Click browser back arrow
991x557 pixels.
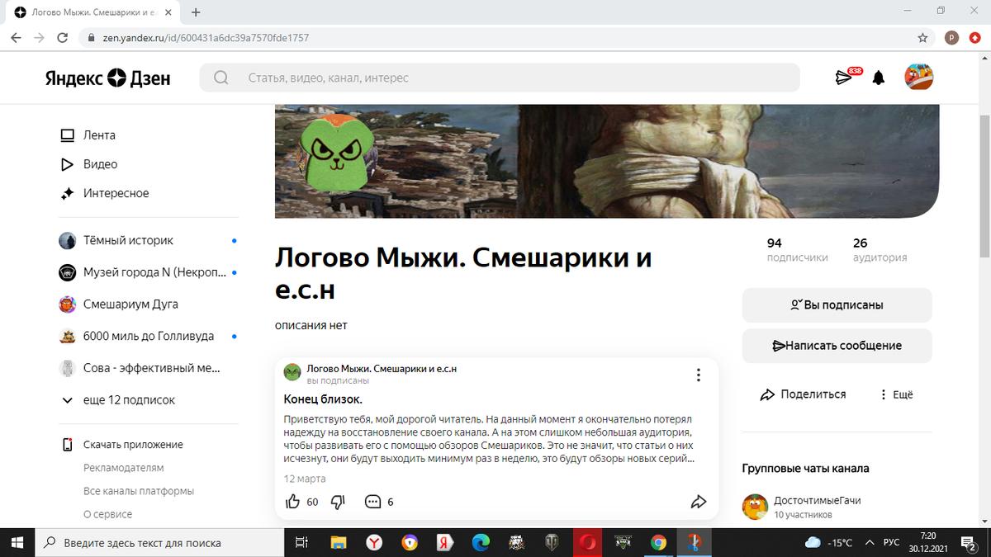tap(17, 38)
